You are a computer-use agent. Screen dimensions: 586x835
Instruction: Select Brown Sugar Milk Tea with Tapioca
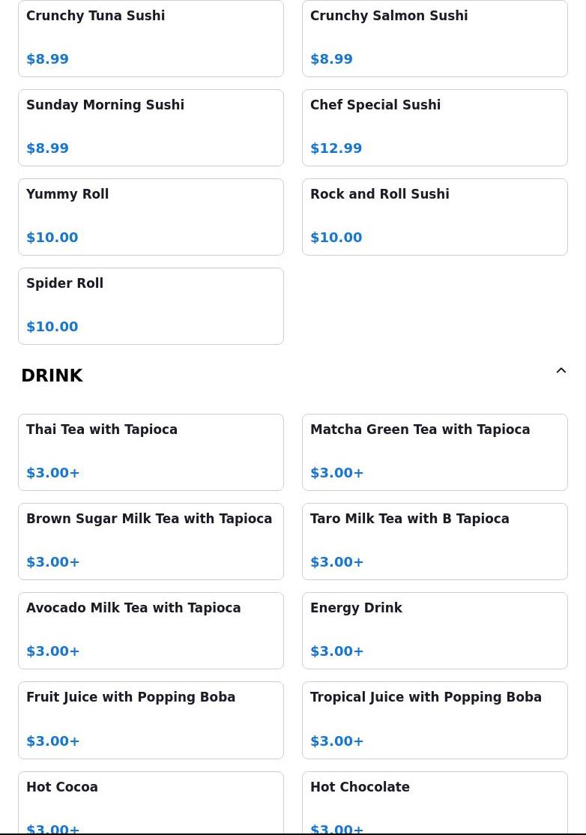click(x=151, y=542)
